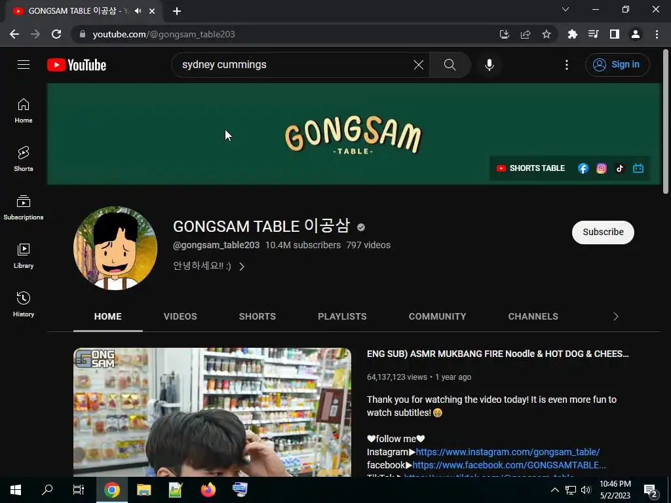Open YouTube settings three-dot menu
Image resolution: width=671 pixels, height=503 pixels.
point(567,65)
